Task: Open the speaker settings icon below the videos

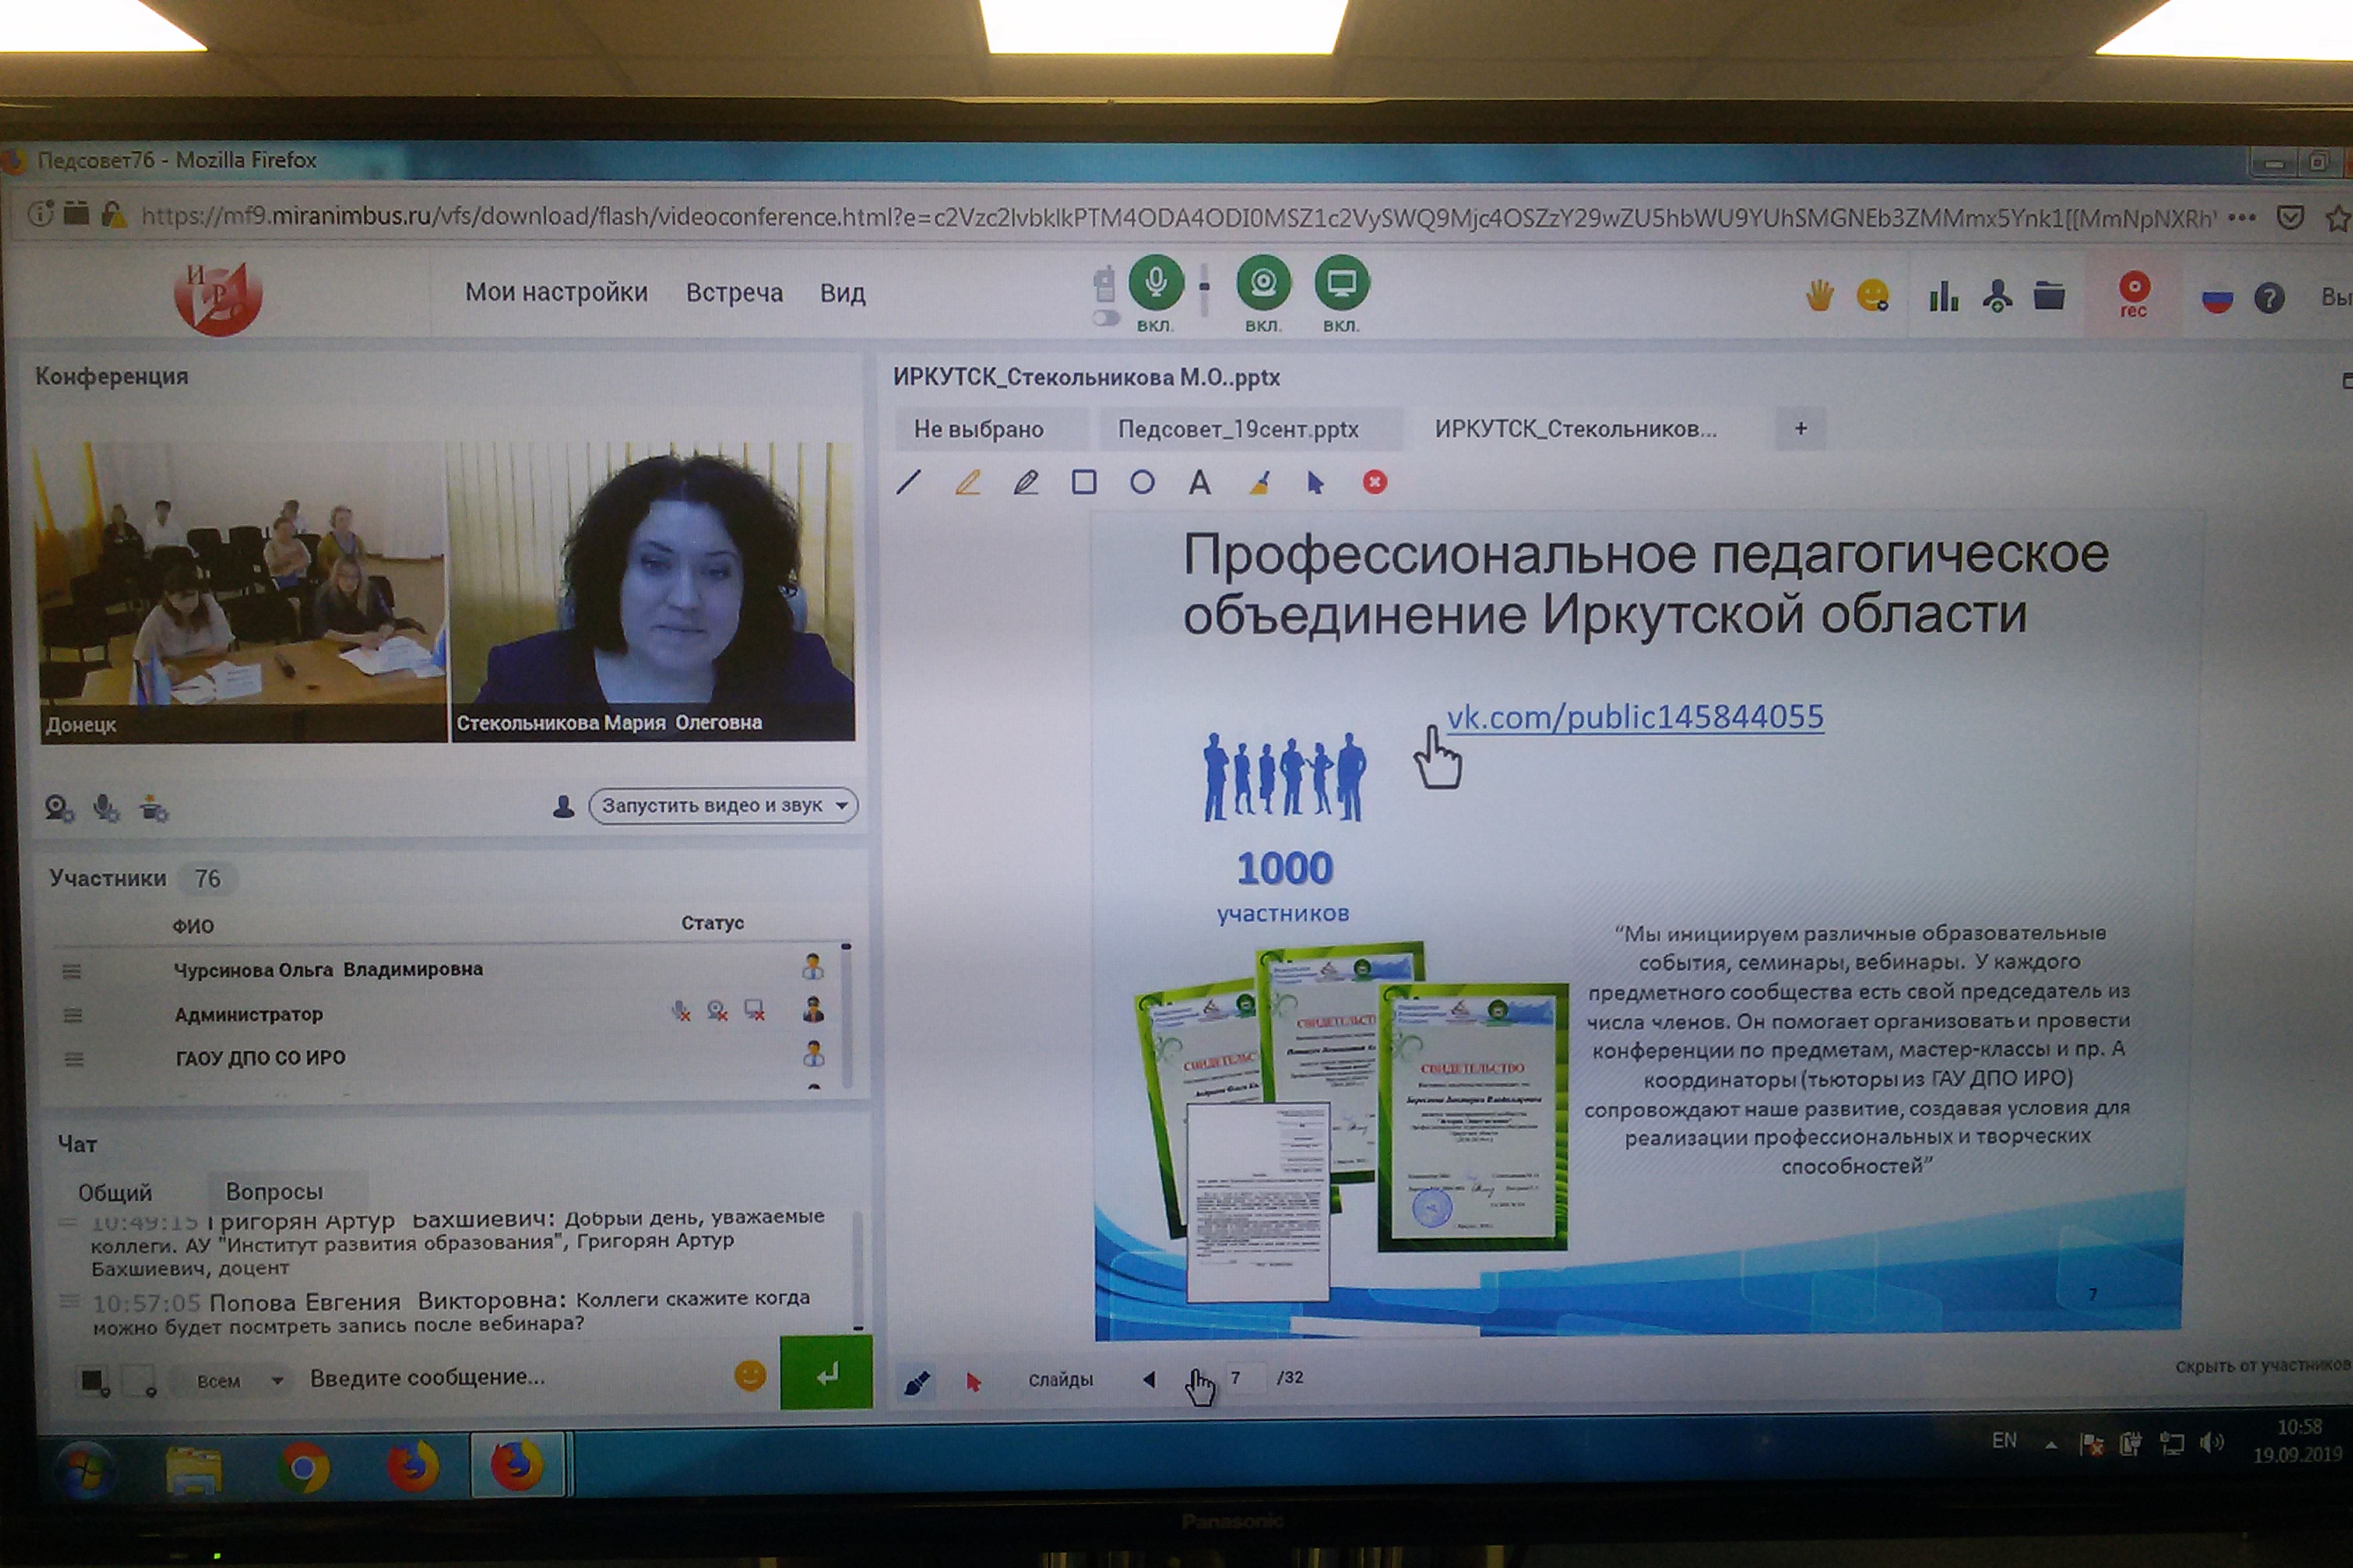Action: (x=154, y=808)
